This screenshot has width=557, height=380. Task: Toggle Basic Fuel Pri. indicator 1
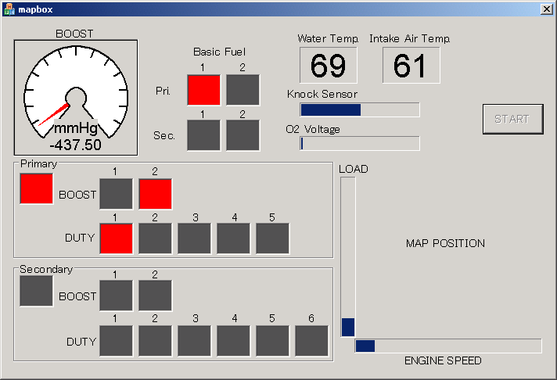[x=203, y=90]
